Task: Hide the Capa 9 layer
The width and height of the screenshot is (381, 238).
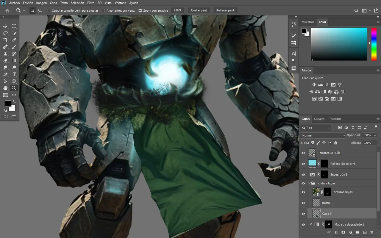Action: coord(303,214)
